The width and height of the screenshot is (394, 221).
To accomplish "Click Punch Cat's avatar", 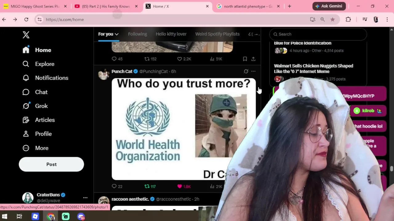I will pos(104,74).
